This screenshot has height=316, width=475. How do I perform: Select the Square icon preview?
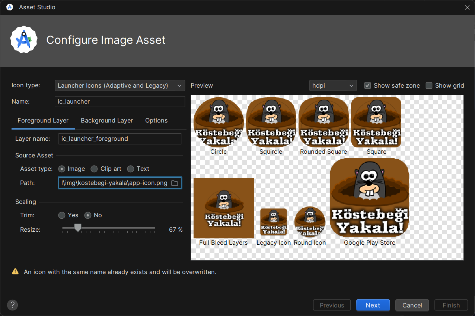tap(376, 122)
